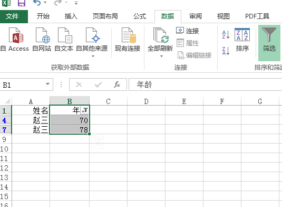Expand the Name Box dropdown arrow
This screenshot has height=207, width=282.
[x=47, y=84]
